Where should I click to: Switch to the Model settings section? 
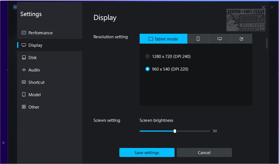[x=50, y=95]
